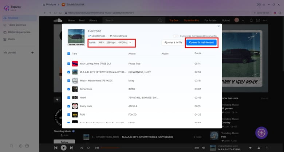Open the Soundcloud source dropdown in the breadcrumb
The height and width of the screenshot is (152, 284).
point(73,4)
